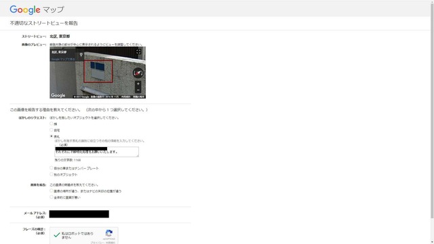Click the Google マップ logo in header
The image size is (434, 244).
click(x=37, y=9)
